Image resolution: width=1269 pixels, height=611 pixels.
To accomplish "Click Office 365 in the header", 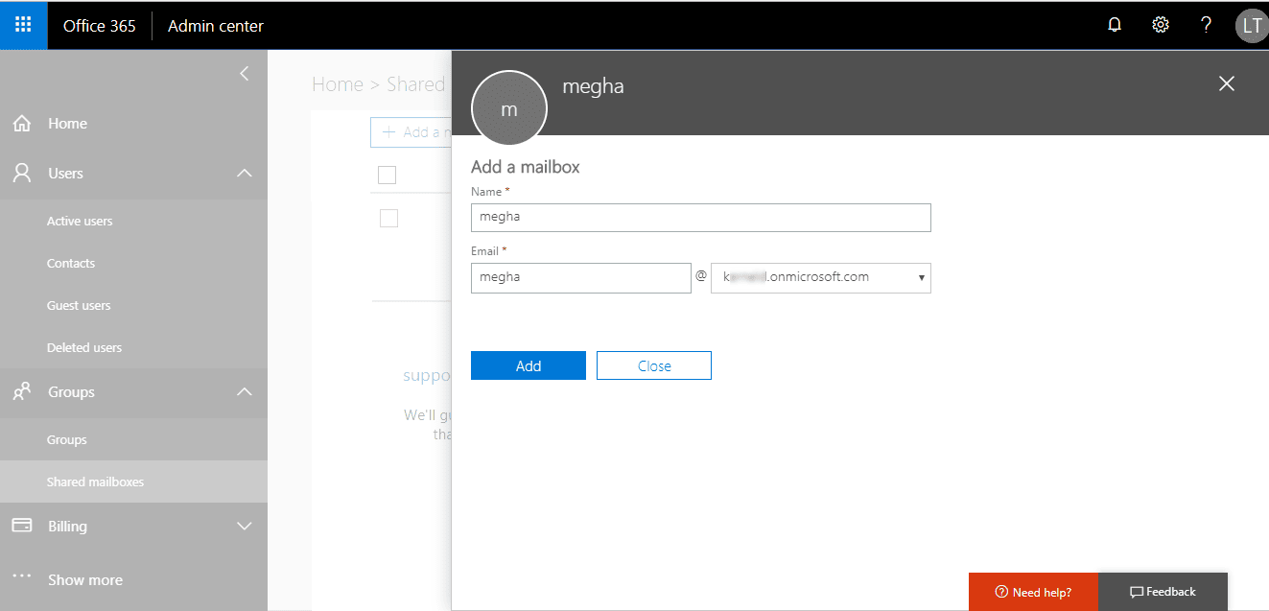I will 100,26.
